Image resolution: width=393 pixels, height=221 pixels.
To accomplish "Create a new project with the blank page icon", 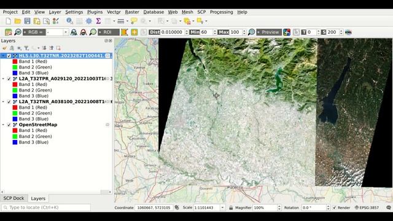I will [x=8, y=21].
